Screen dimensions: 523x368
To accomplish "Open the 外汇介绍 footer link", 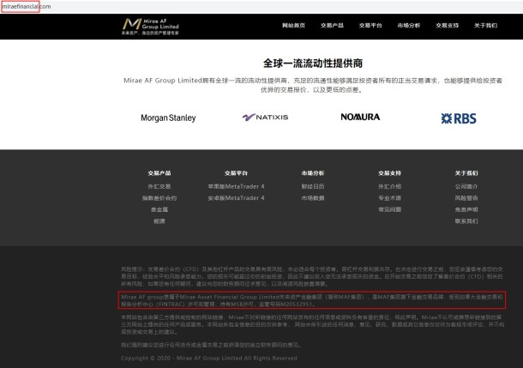I will [x=389, y=186].
